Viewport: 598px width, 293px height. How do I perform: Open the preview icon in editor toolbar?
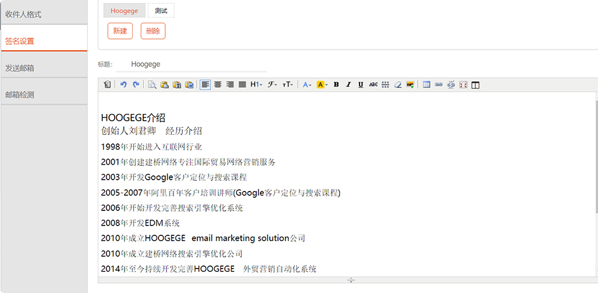click(152, 85)
